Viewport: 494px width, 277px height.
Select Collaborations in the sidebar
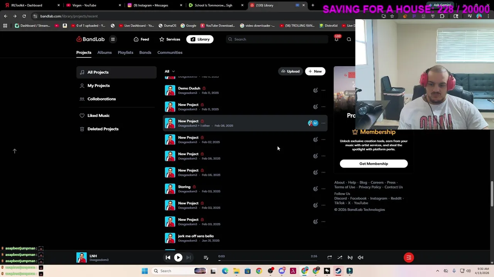tap(117, 99)
